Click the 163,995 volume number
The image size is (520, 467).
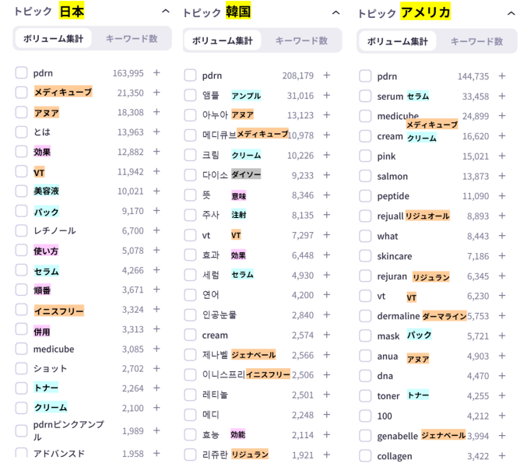[128, 73]
